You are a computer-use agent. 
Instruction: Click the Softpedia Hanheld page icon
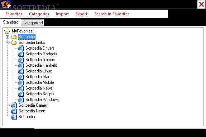coord(21,65)
